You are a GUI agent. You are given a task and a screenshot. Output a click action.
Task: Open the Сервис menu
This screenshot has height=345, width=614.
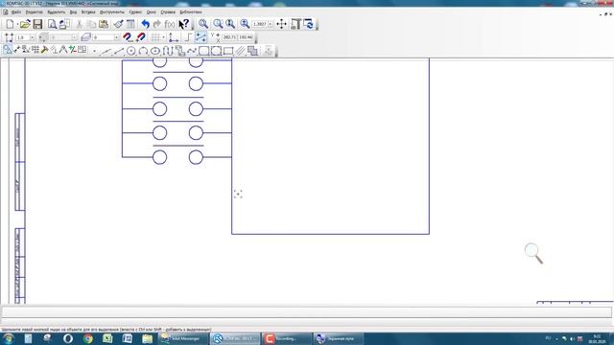135,12
